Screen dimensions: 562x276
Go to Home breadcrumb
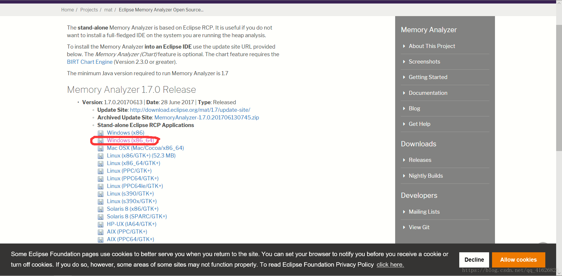(68, 10)
